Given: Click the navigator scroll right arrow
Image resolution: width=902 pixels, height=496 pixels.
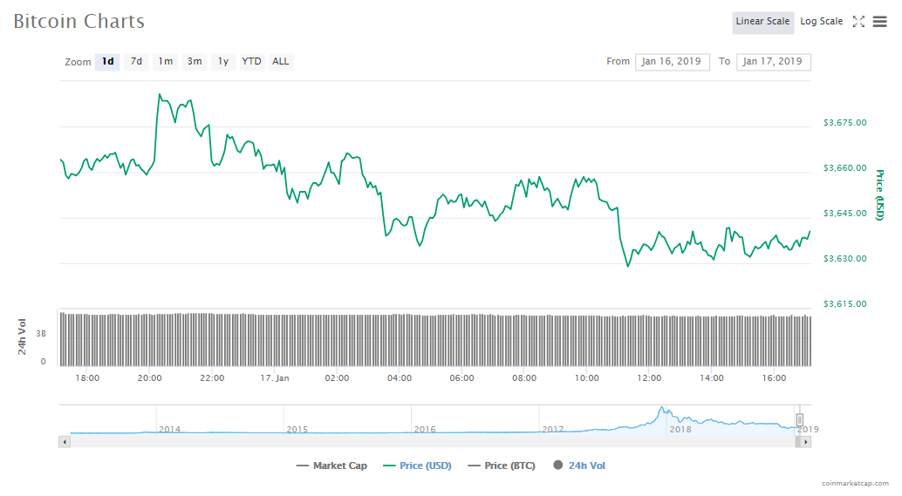Looking at the screenshot, I should coord(805,442).
